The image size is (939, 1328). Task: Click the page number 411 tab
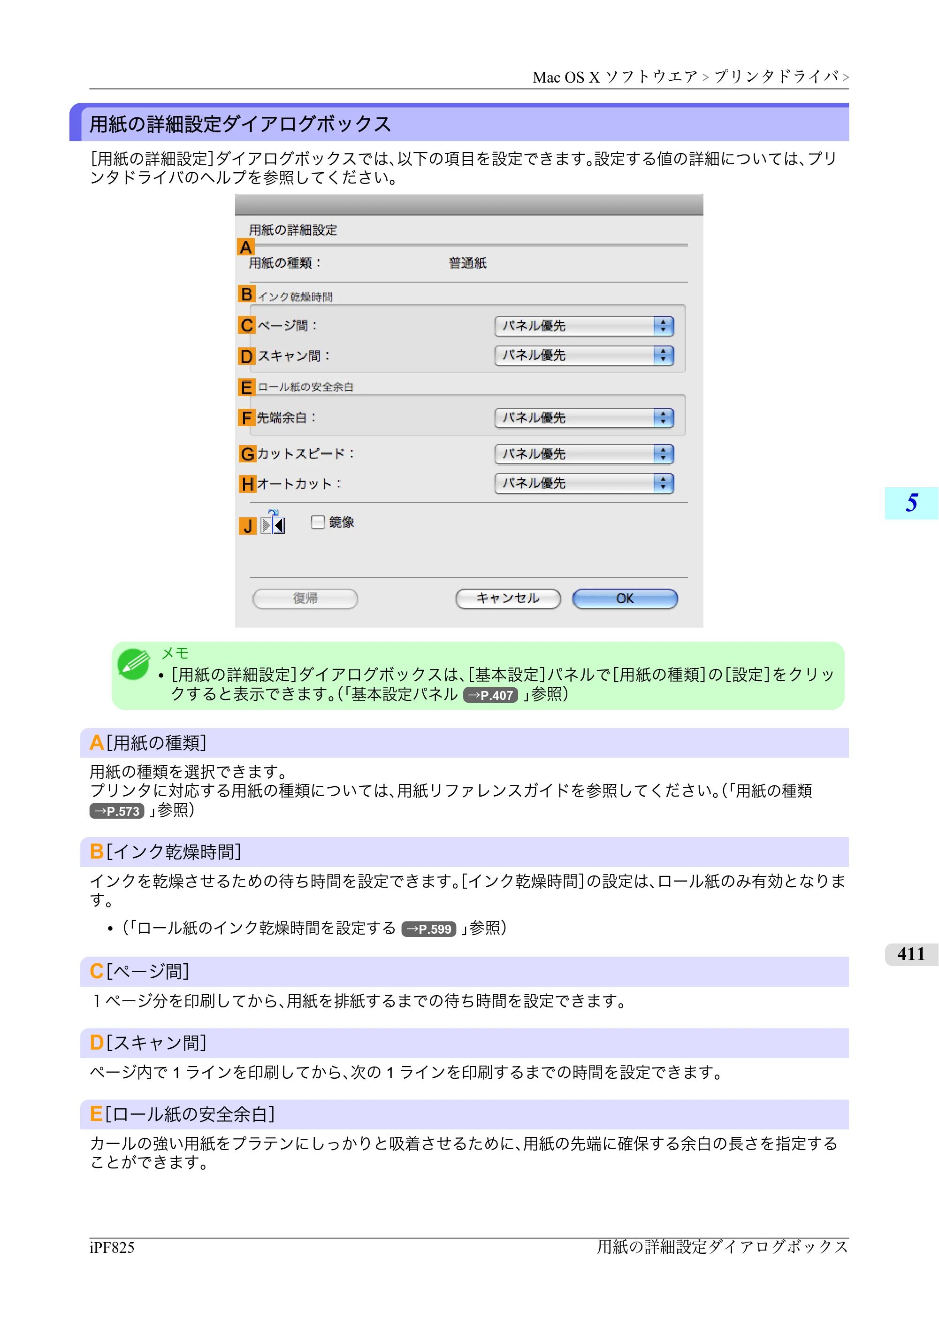[x=911, y=954]
